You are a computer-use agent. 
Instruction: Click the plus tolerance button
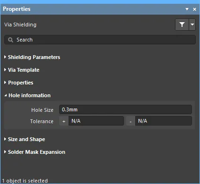click(64, 121)
